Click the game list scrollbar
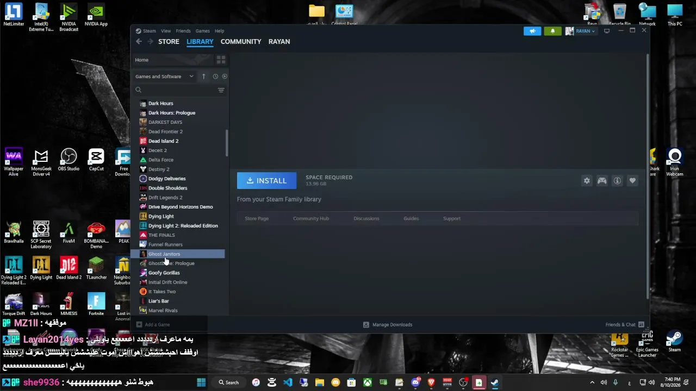696x391 pixels. coord(227,142)
